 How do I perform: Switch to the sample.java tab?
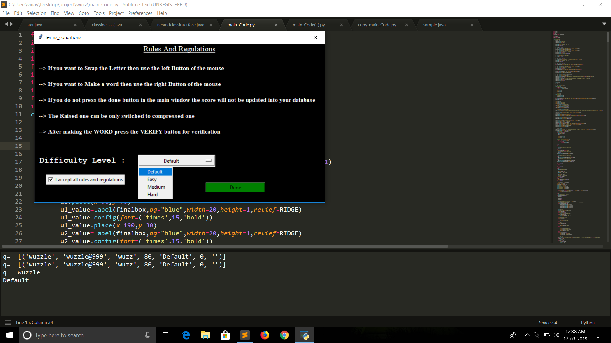point(434,24)
